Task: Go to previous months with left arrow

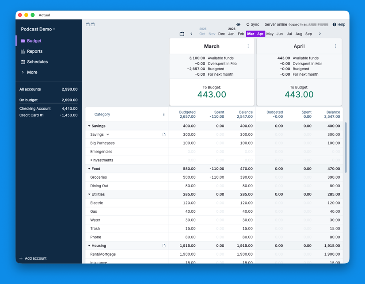Action: coord(191,34)
